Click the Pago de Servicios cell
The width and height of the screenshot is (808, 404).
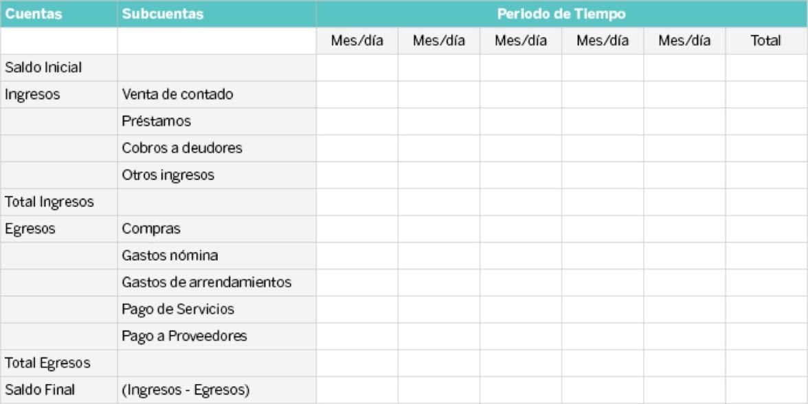[178, 309]
